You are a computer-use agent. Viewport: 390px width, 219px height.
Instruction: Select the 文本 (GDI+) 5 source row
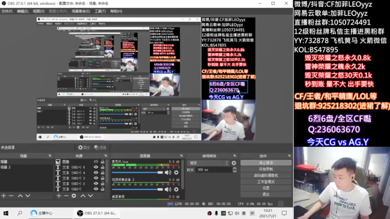point(74,167)
